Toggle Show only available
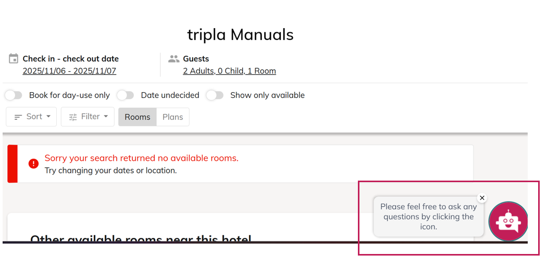The width and height of the screenshot is (547, 267). (x=215, y=95)
